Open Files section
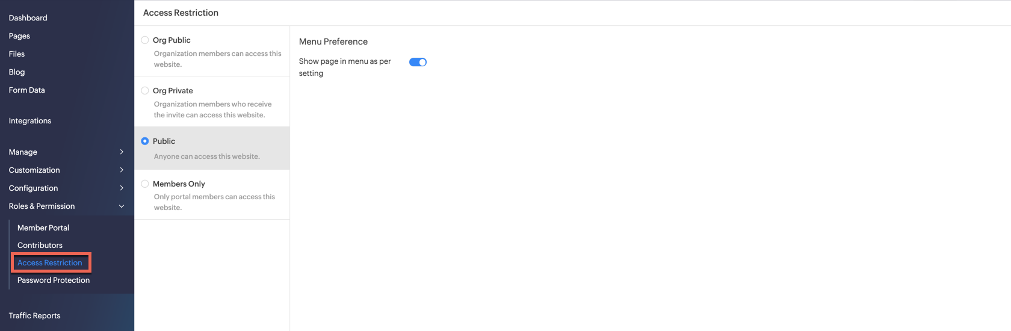1011x331 pixels. coord(17,54)
